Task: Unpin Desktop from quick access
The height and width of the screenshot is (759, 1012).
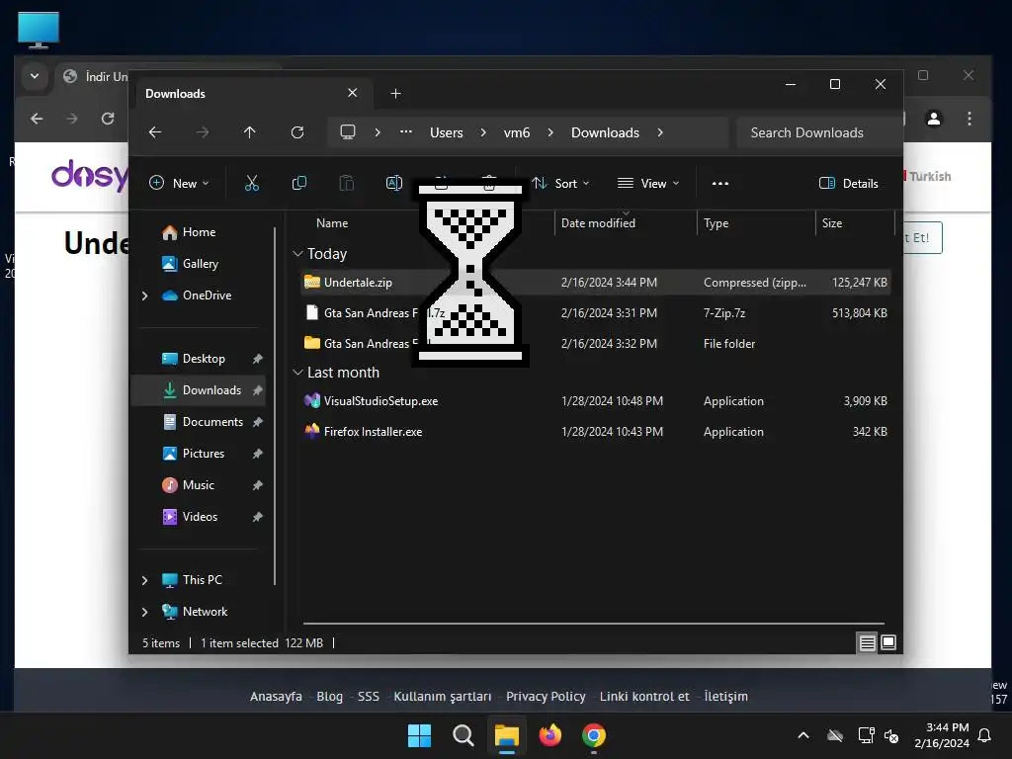Action: point(258,359)
